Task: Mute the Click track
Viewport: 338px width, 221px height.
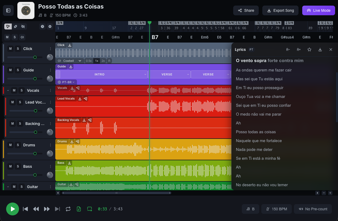Action: [x=10, y=49]
